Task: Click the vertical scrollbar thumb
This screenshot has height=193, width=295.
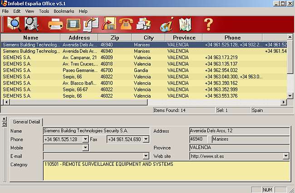Action: click(290, 56)
